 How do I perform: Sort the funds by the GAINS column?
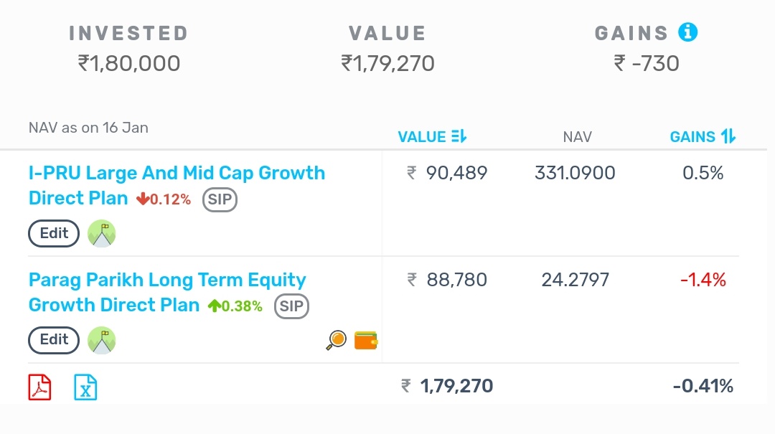pyautogui.click(x=703, y=136)
